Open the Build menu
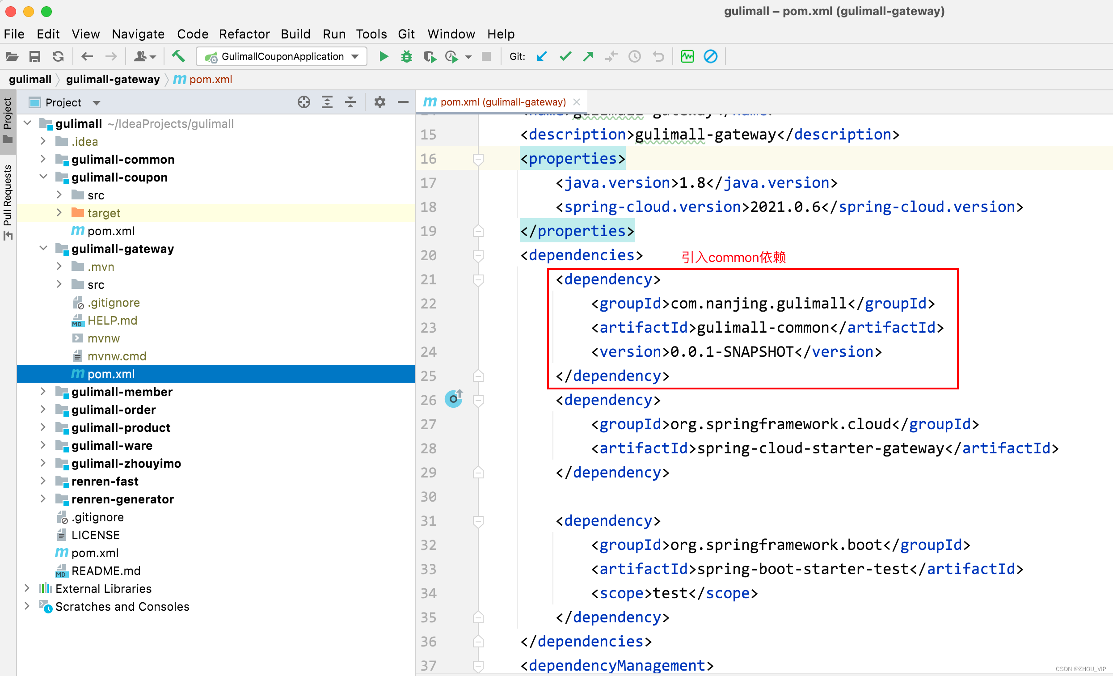This screenshot has width=1113, height=676. (x=295, y=34)
